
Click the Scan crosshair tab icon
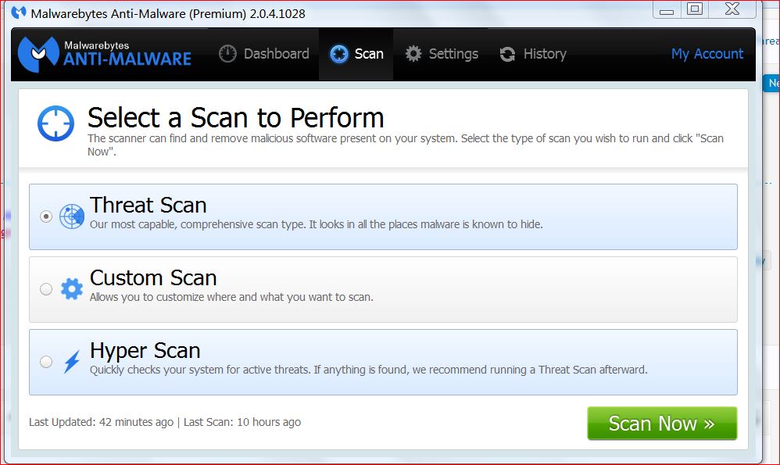[339, 54]
